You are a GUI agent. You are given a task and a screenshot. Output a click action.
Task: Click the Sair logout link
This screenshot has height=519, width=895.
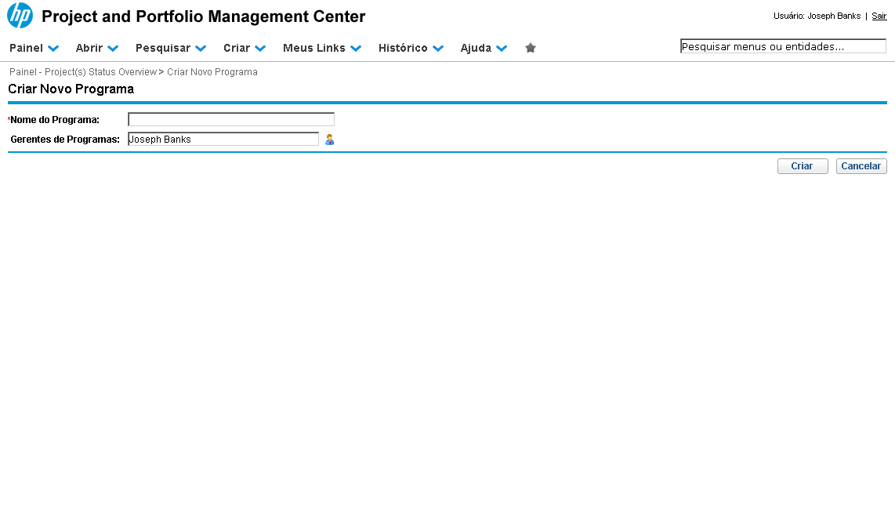click(x=879, y=16)
